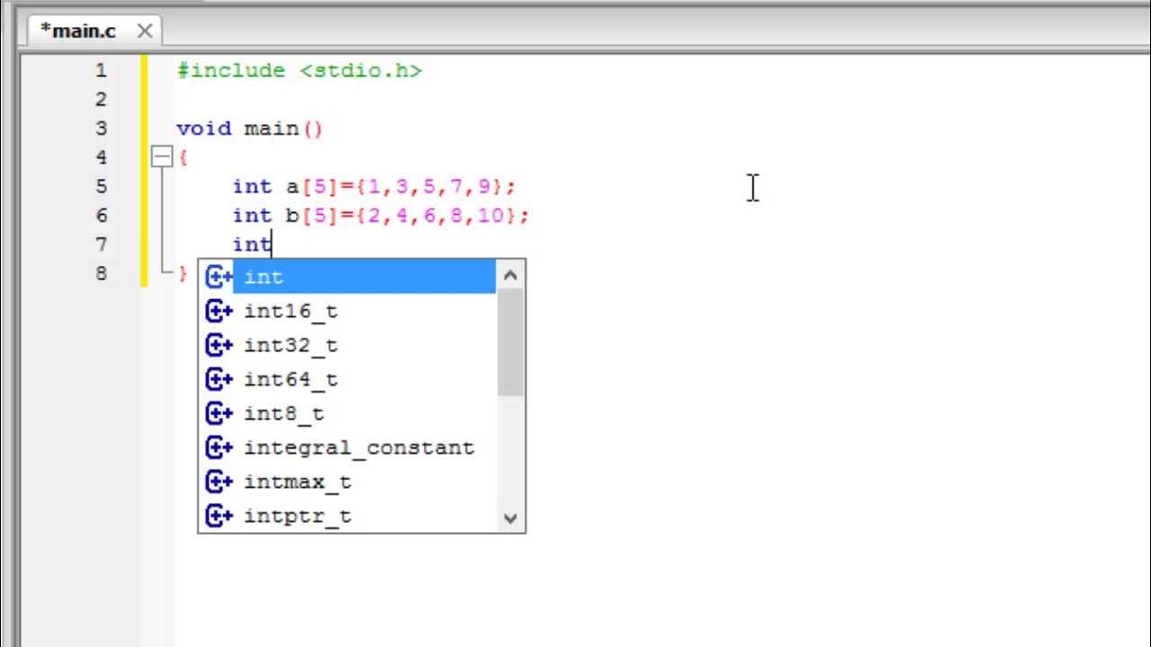Click autocomplete list scroll up arrow
1151x647 pixels.
pos(511,275)
